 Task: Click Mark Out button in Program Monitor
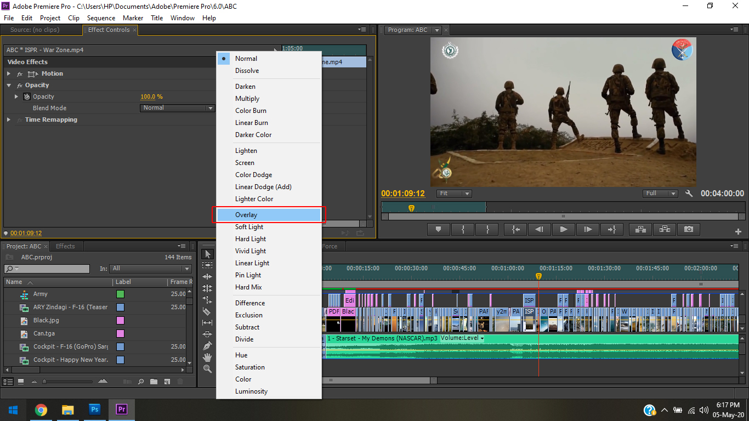[x=487, y=230]
